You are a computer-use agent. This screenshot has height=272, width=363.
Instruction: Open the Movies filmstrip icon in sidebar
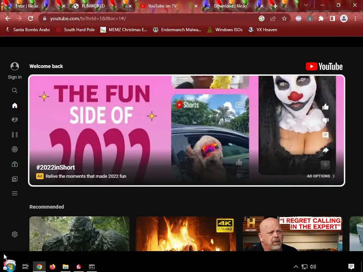pyautogui.click(x=15, y=135)
